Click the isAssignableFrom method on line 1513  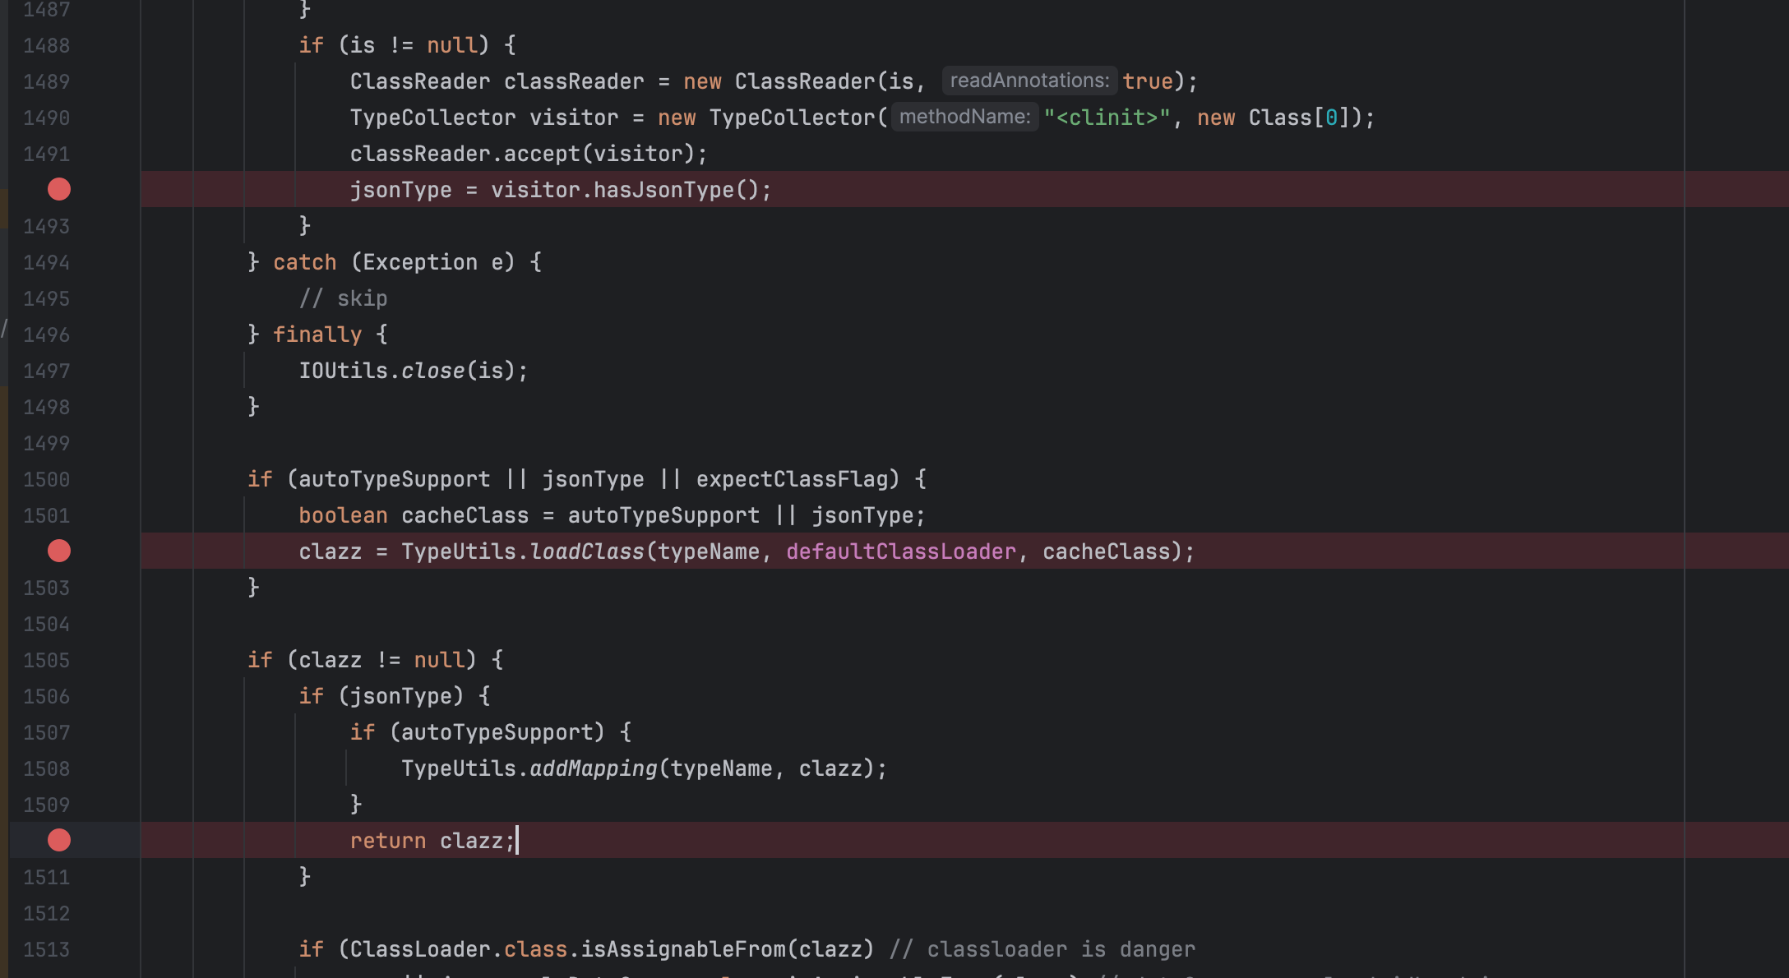(x=684, y=949)
